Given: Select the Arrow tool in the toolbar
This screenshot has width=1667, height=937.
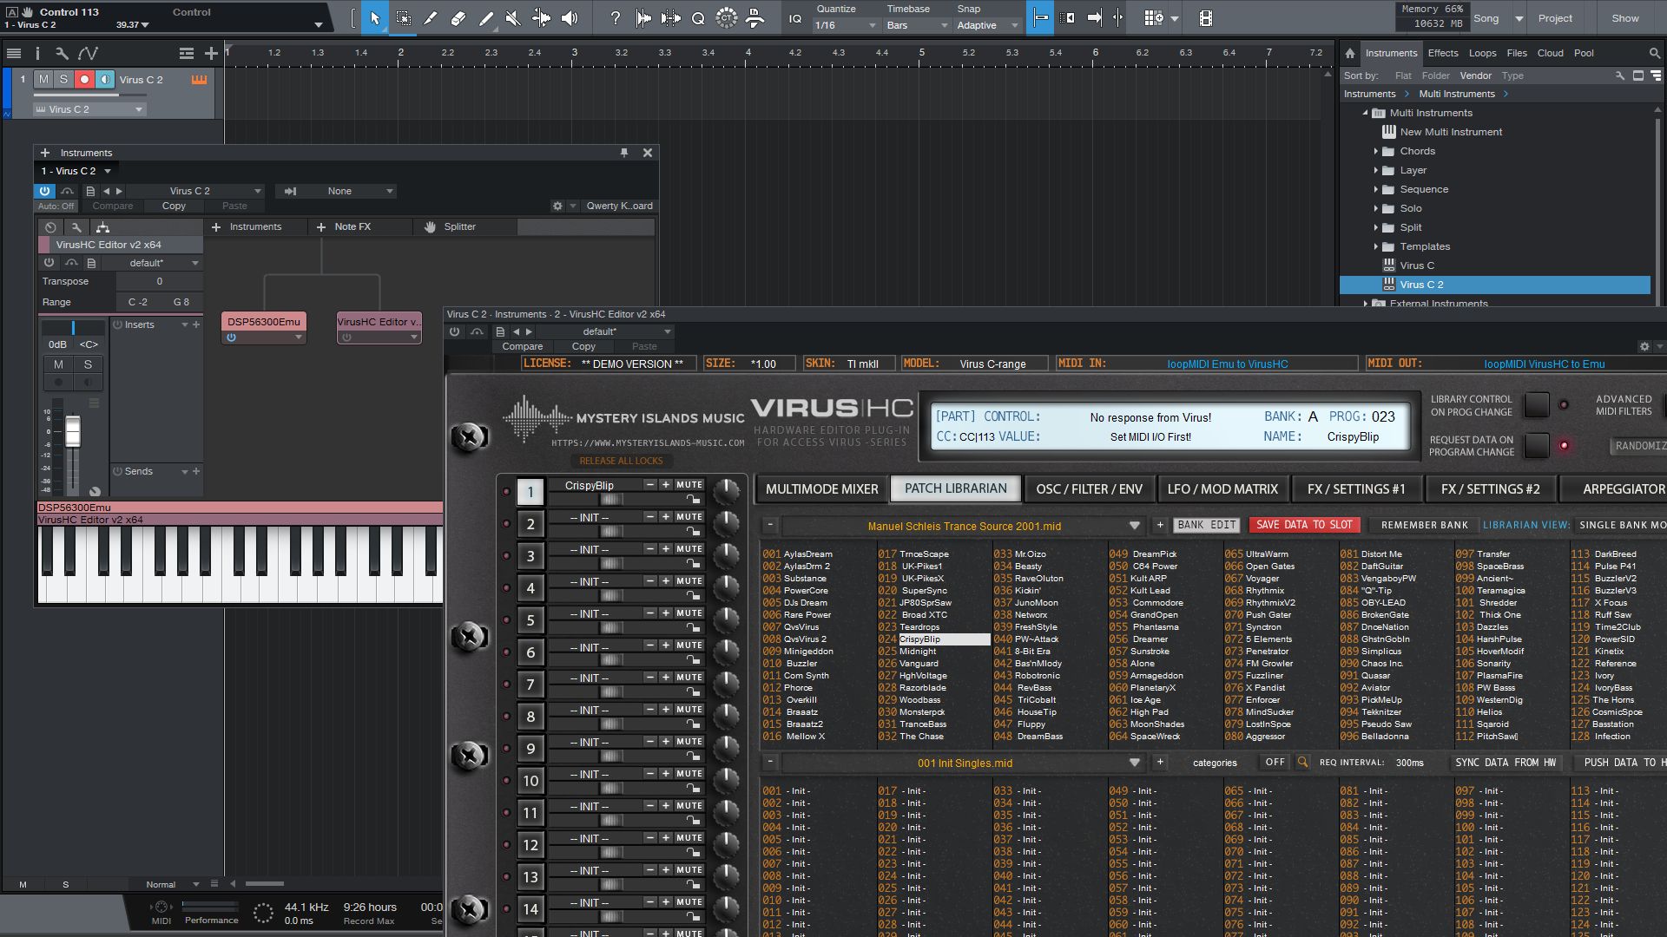Looking at the screenshot, I should click(x=375, y=18).
